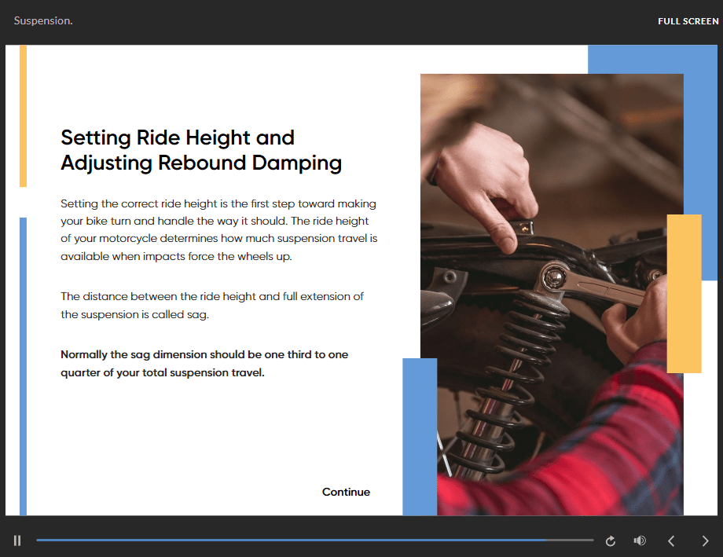
Task: Click the Continue button
Action: 346,492
